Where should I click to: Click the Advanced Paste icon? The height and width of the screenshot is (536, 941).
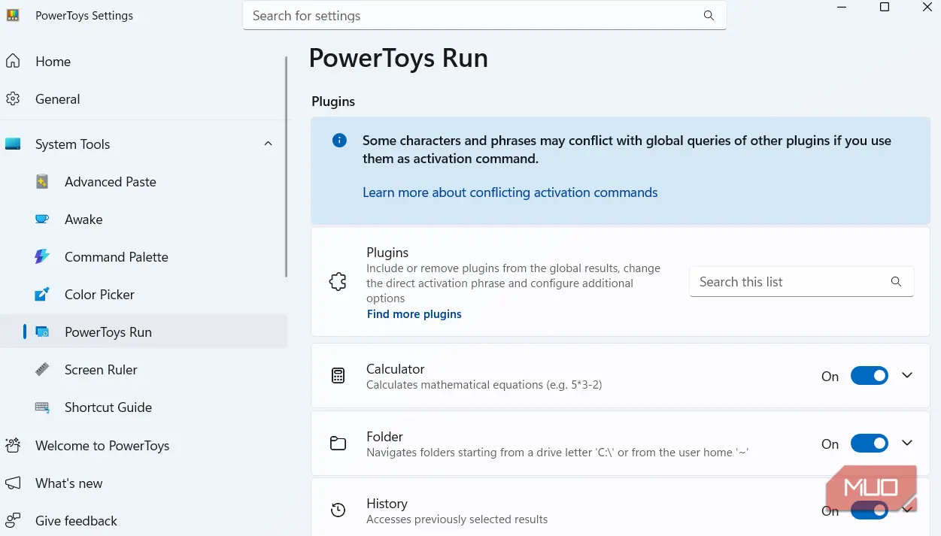point(42,182)
